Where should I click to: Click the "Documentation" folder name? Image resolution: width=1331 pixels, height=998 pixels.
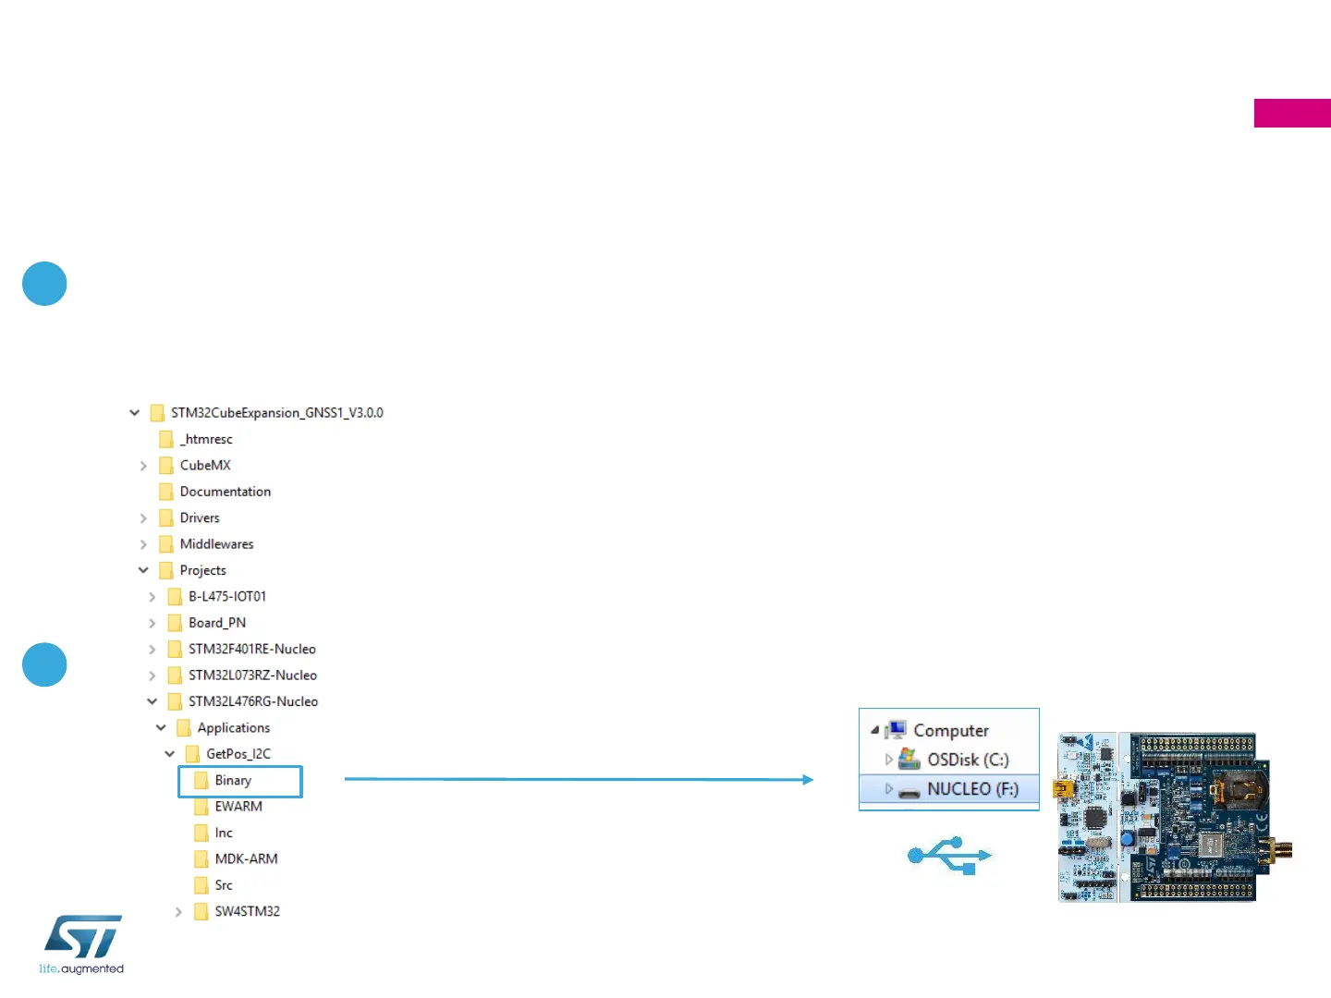(226, 492)
